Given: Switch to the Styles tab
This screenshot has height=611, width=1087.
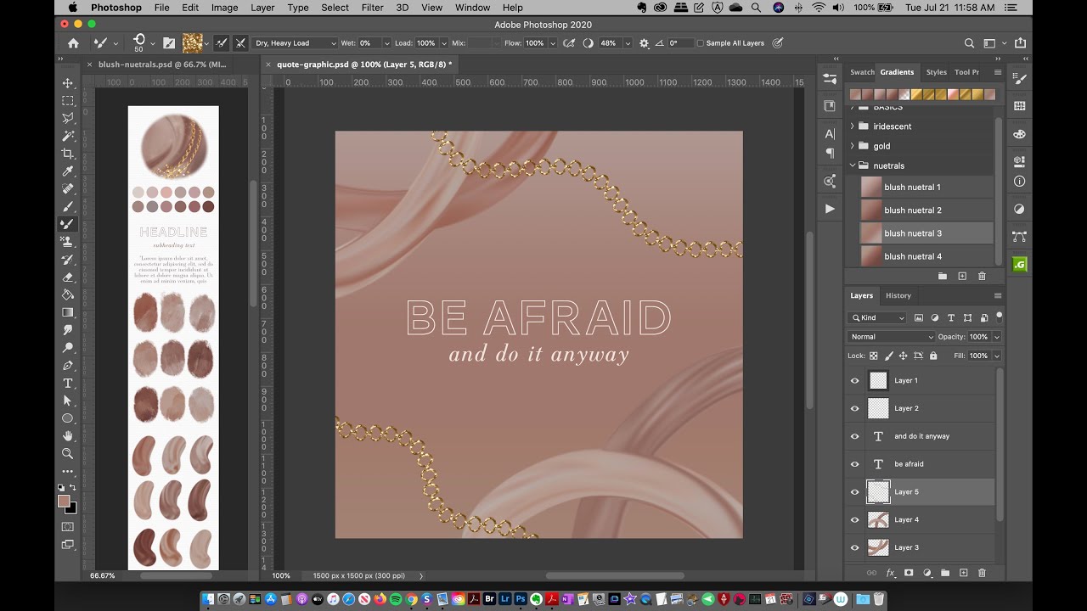Looking at the screenshot, I should pos(936,72).
